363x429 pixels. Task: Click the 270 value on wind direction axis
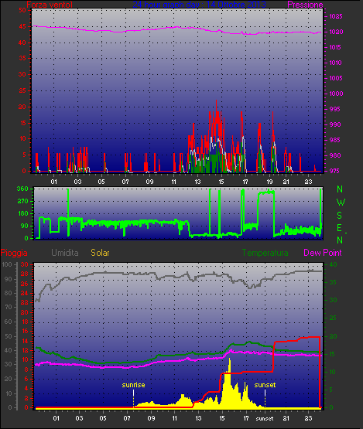point(22,201)
